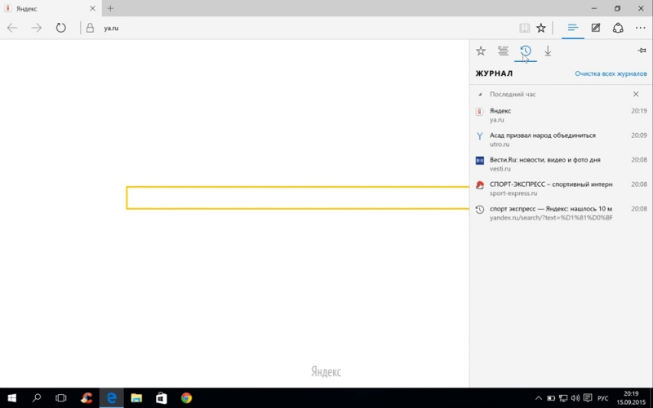653x408 pixels.
Task: Click the battery tray icon
Action: pos(550,398)
